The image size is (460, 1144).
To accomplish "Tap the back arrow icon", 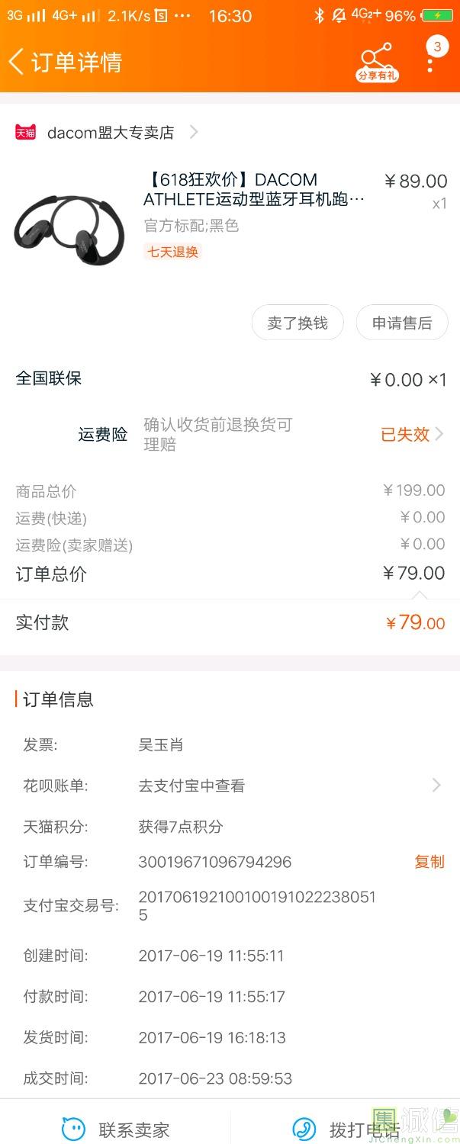I will pos(17,61).
